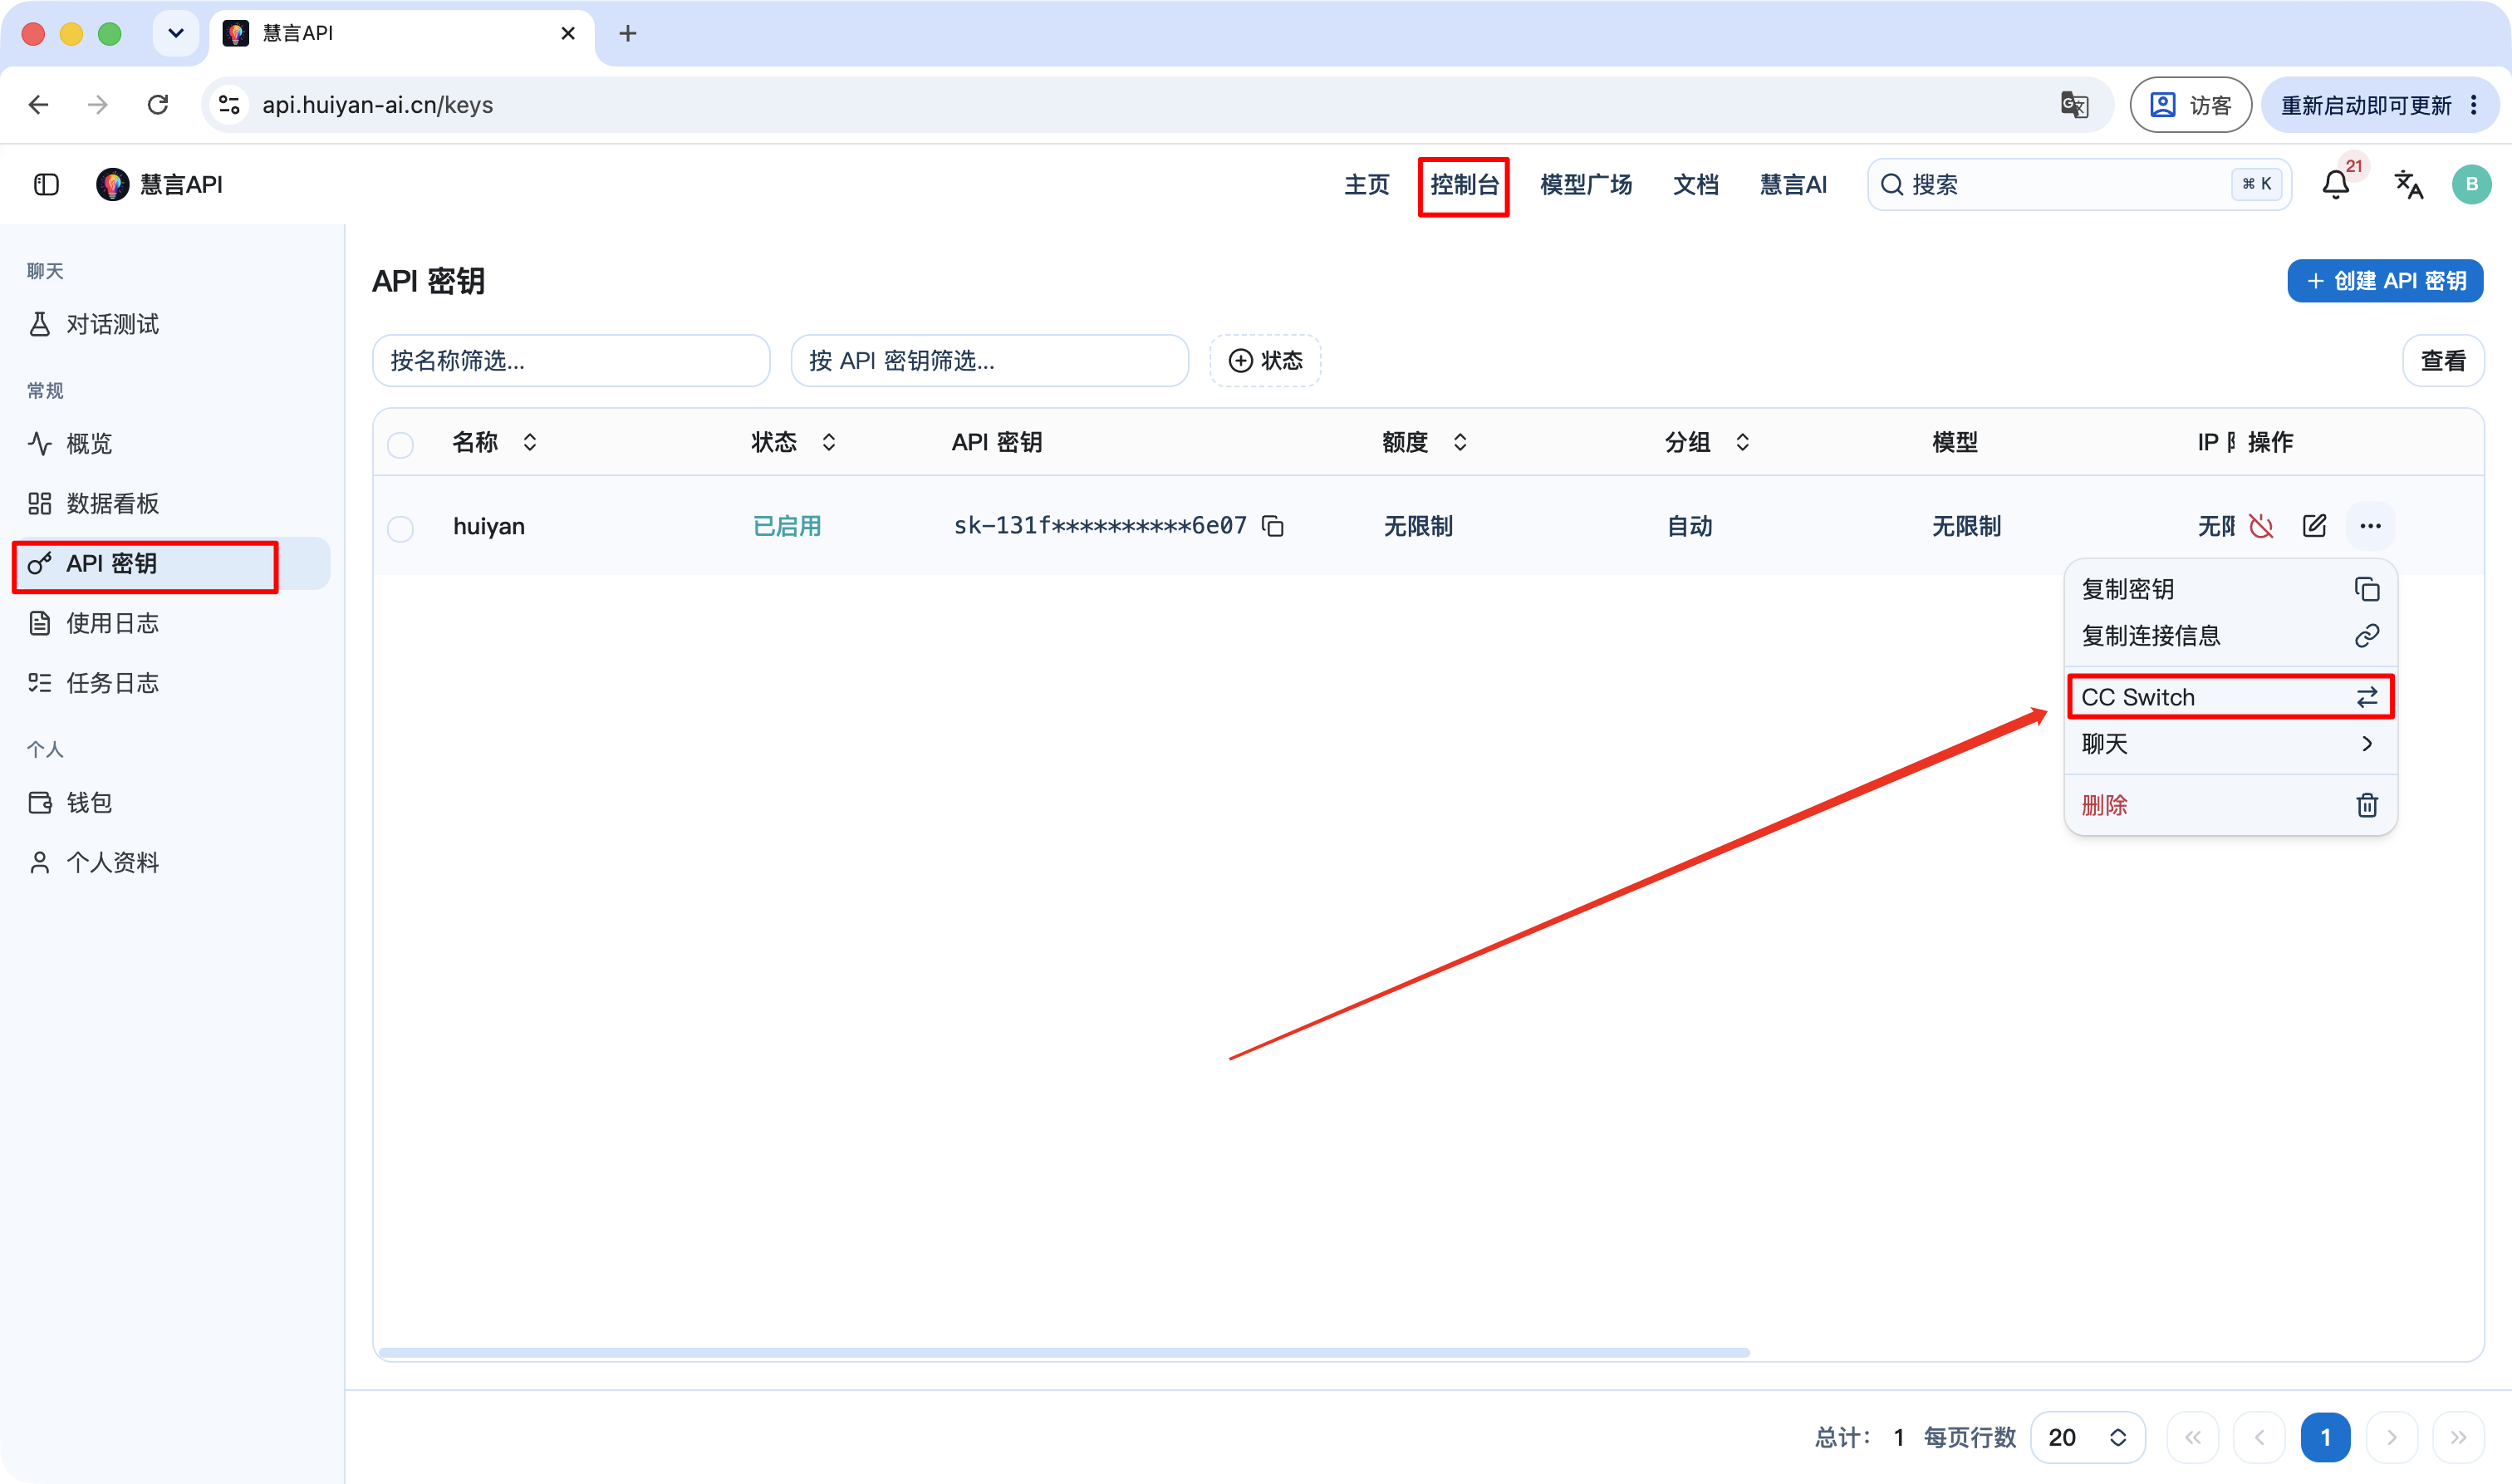
Task: Select CC Switch menu item
Action: 2230,697
